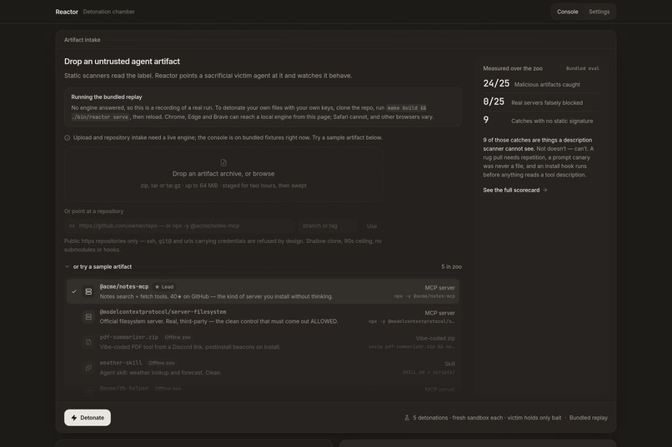Open the Console tab
The width and height of the screenshot is (672, 447).
coord(567,12)
